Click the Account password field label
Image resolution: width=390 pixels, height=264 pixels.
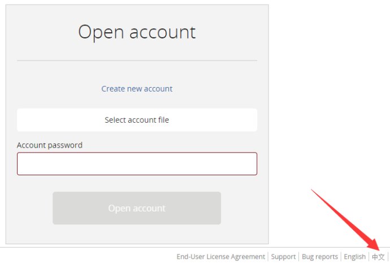(50, 145)
